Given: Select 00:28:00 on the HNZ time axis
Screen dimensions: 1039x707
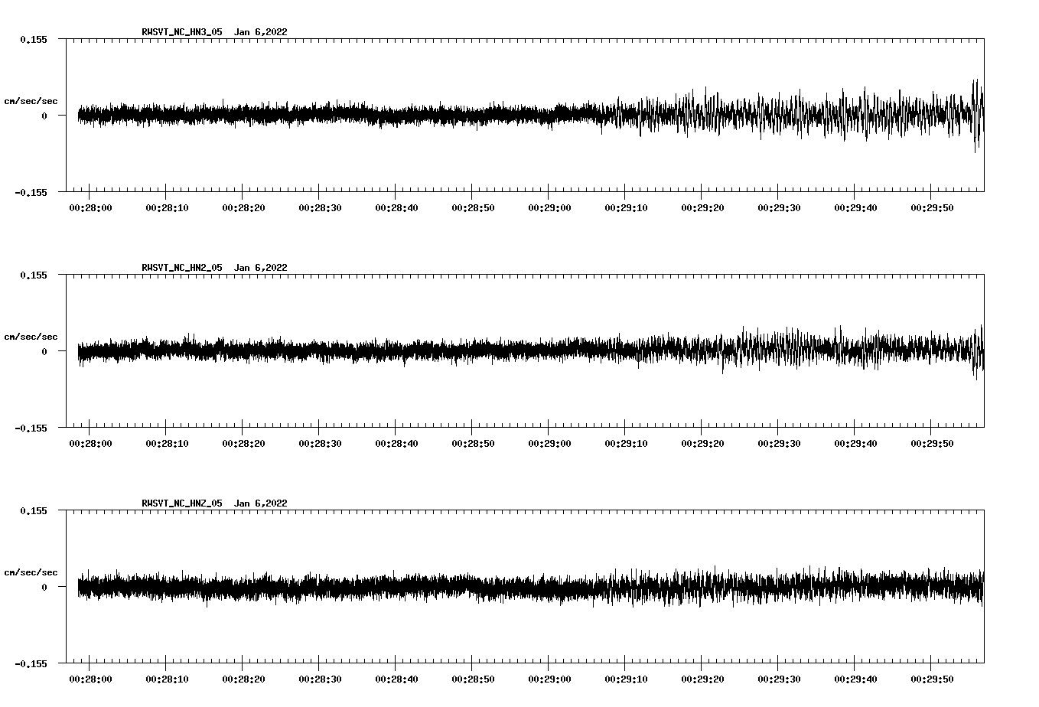Looking at the screenshot, I should (90, 679).
